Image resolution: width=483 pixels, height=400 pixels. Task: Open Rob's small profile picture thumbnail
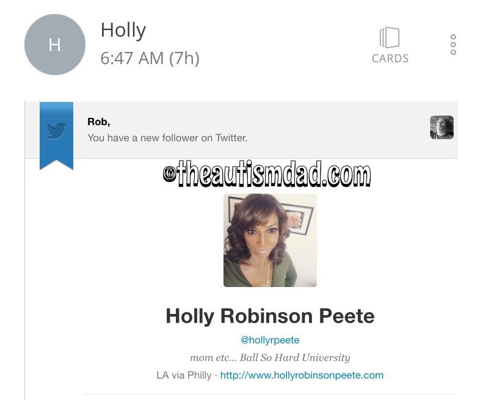441,127
